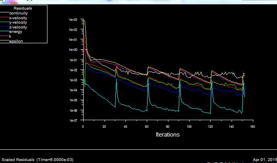Click the epsilon legend label
This screenshot has height=163, width=277.
coord(16,41)
